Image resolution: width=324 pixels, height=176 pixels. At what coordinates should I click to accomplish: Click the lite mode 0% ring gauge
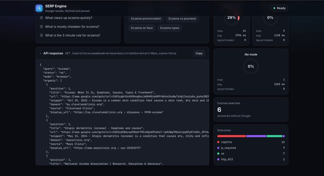click(251, 66)
